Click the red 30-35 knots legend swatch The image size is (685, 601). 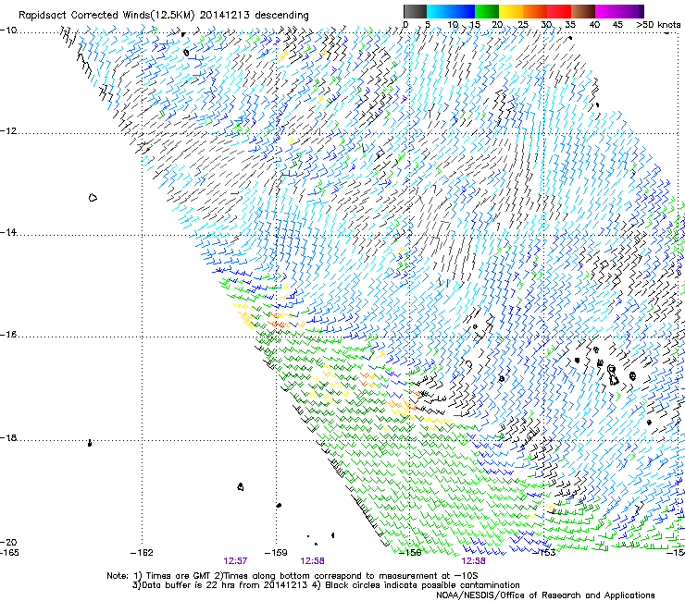click(559, 11)
